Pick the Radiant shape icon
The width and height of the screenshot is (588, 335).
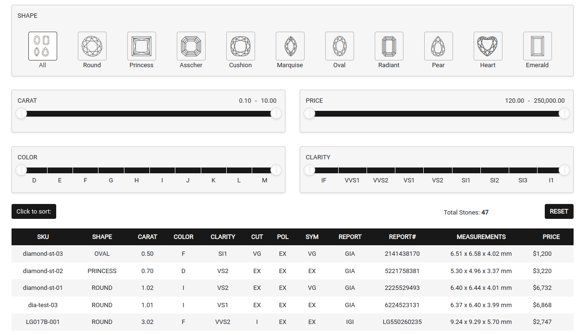pyautogui.click(x=389, y=47)
